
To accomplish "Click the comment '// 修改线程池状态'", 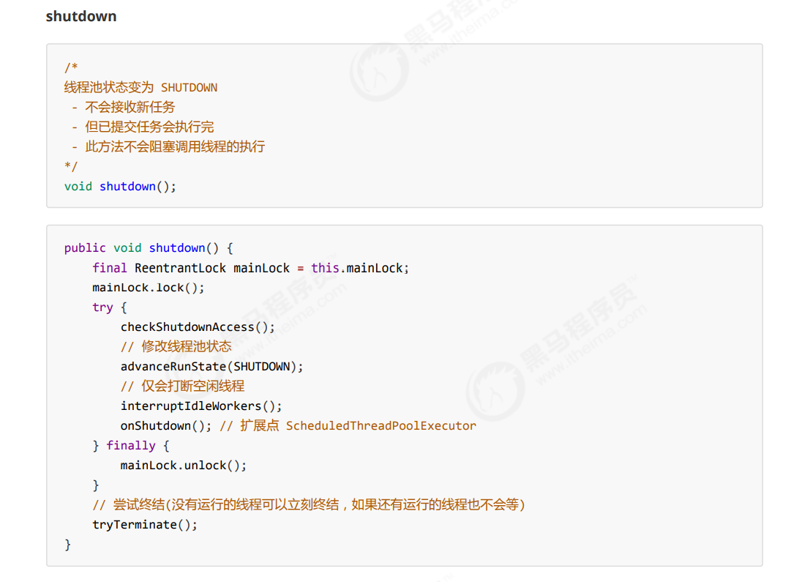I will [x=176, y=346].
